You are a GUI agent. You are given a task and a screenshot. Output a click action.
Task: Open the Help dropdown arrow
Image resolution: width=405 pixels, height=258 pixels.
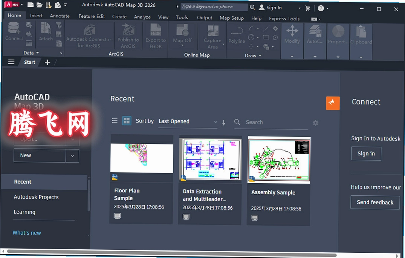coord(327,9)
